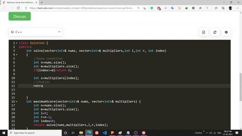
Task: Open Task View on the taskbar
Action: click(x=73, y=133)
